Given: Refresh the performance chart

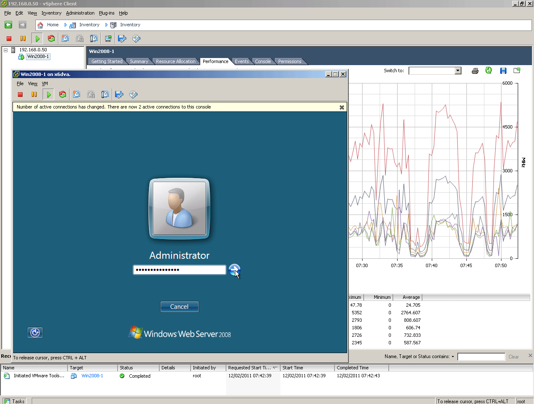Looking at the screenshot, I should 489,71.
